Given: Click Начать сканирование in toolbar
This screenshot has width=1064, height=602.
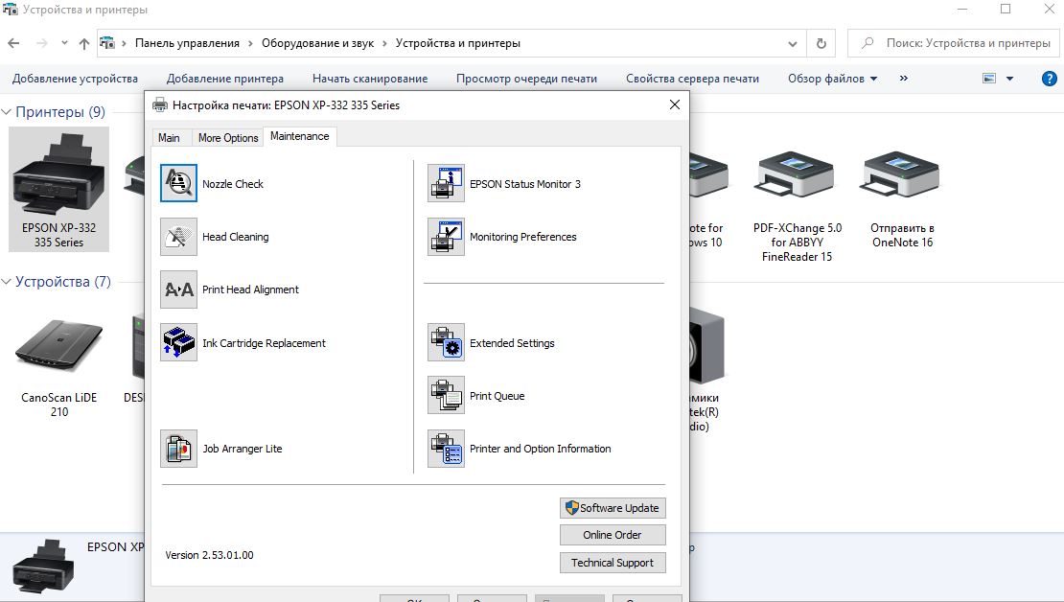Looking at the screenshot, I should (370, 79).
